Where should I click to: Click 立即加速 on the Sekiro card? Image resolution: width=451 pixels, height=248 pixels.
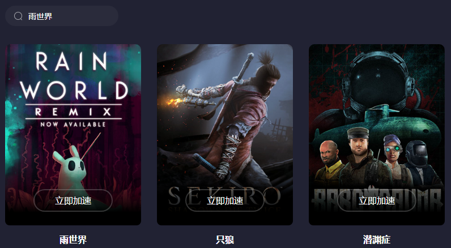[225, 200]
